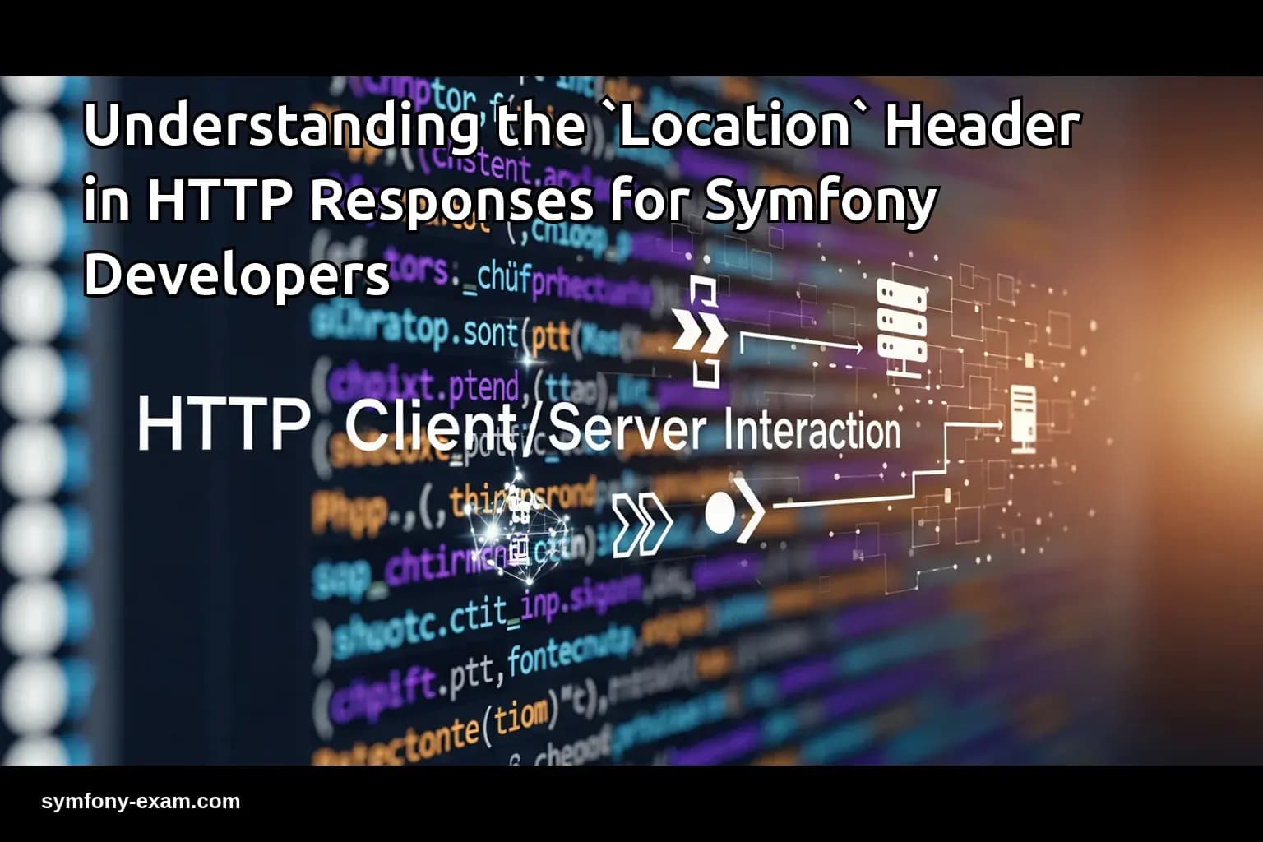Screen dimensions: 1263x842
Task: Select the server rack icon
Action: (x=901, y=325)
